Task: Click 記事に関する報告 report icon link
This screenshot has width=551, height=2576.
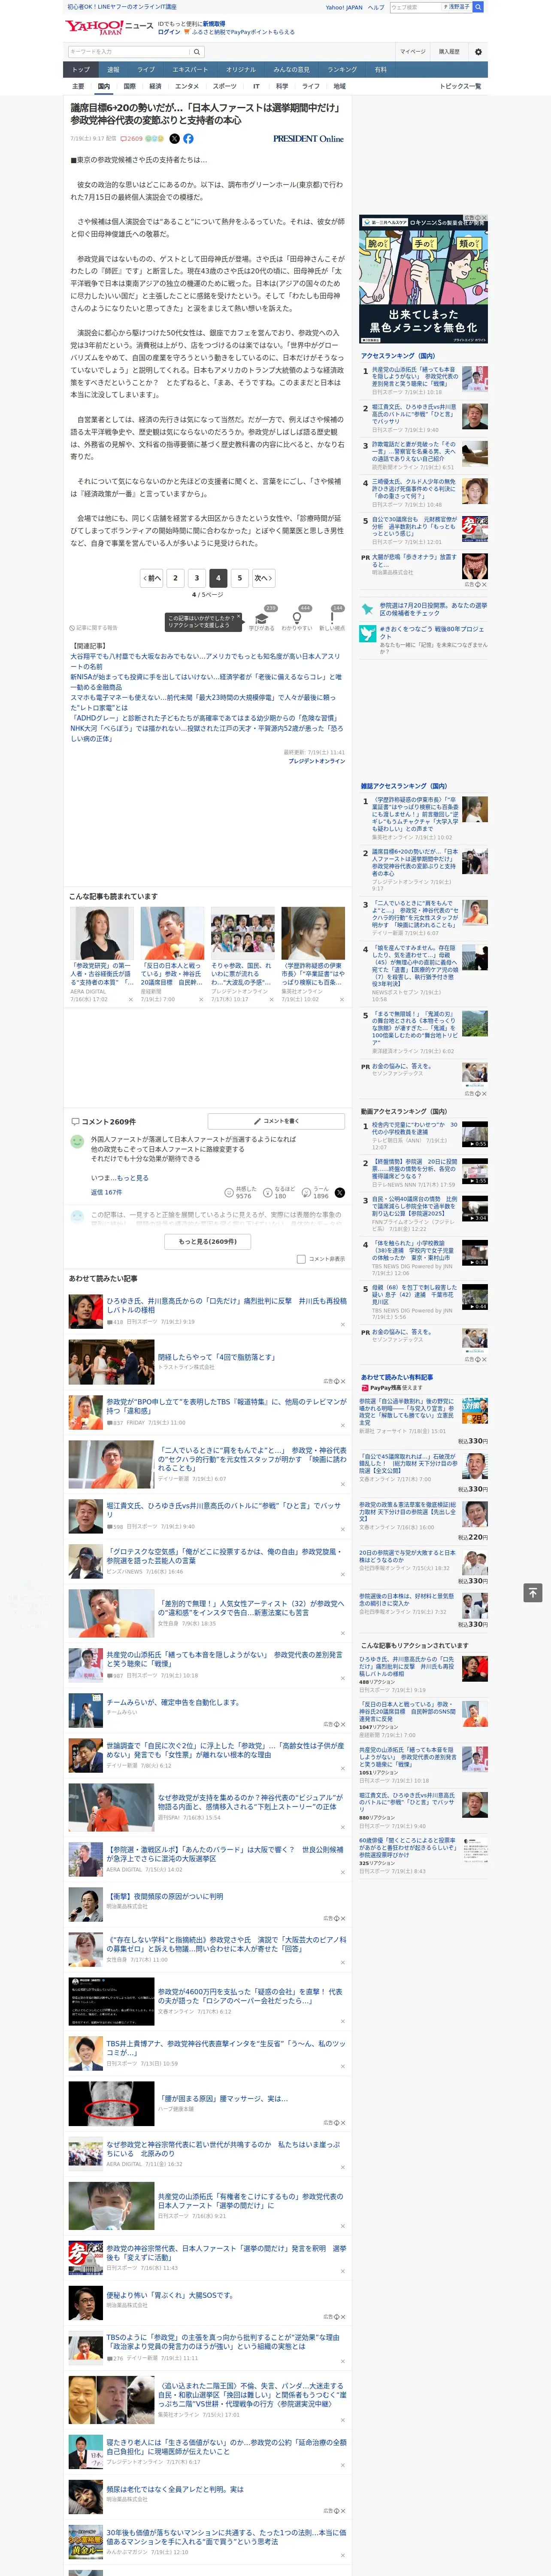Action: pos(94,628)
